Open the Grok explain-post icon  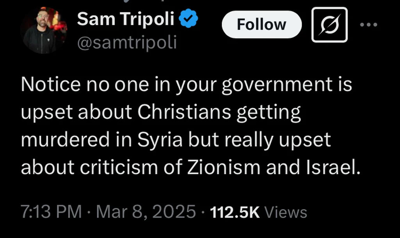pos(329,25)
